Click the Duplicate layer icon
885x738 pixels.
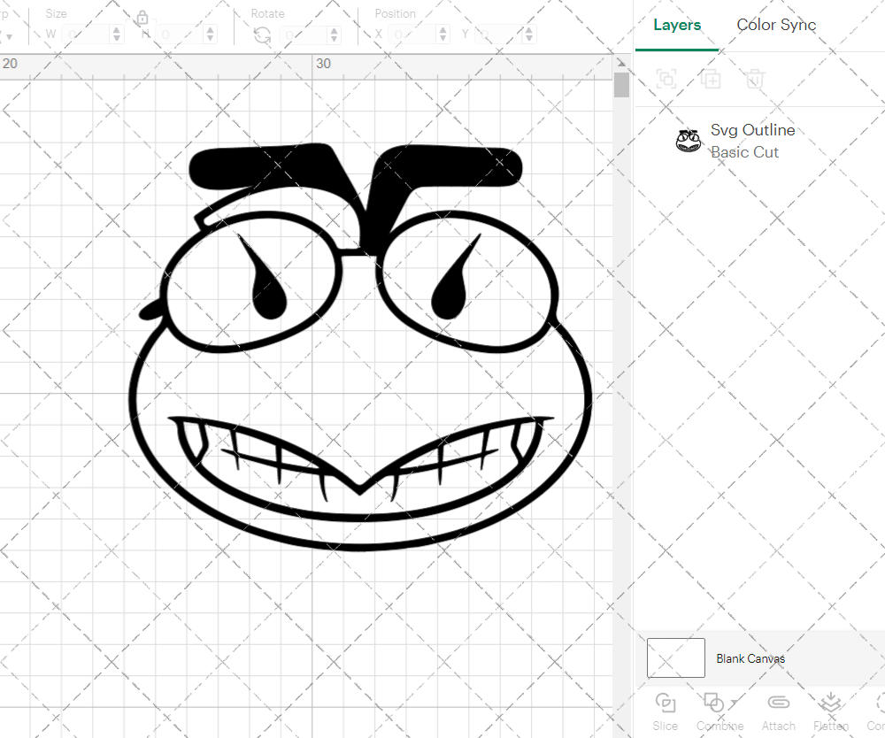(710, 80)
